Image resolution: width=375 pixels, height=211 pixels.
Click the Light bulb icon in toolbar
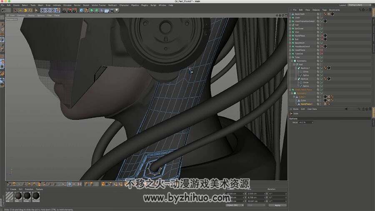click(x=117, y=10)
